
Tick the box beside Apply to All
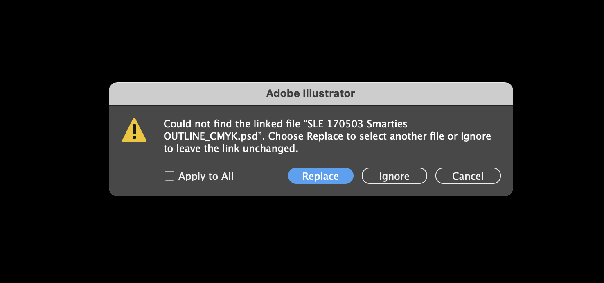pos(169,176)
